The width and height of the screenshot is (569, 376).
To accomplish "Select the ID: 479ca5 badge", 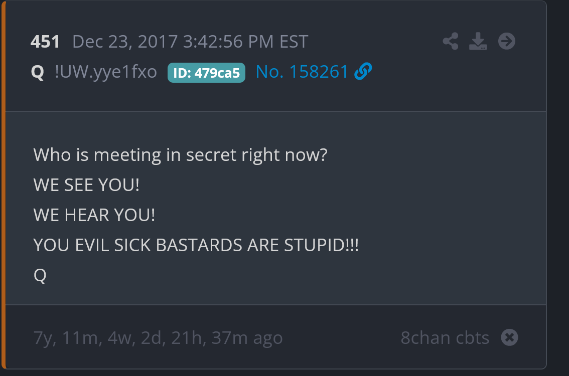I will pyautogui.click(x=206, y=73).
